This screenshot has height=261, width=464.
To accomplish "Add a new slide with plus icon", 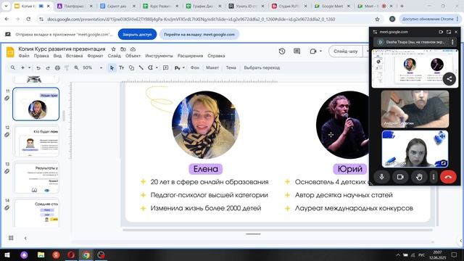I will point(22,67).
